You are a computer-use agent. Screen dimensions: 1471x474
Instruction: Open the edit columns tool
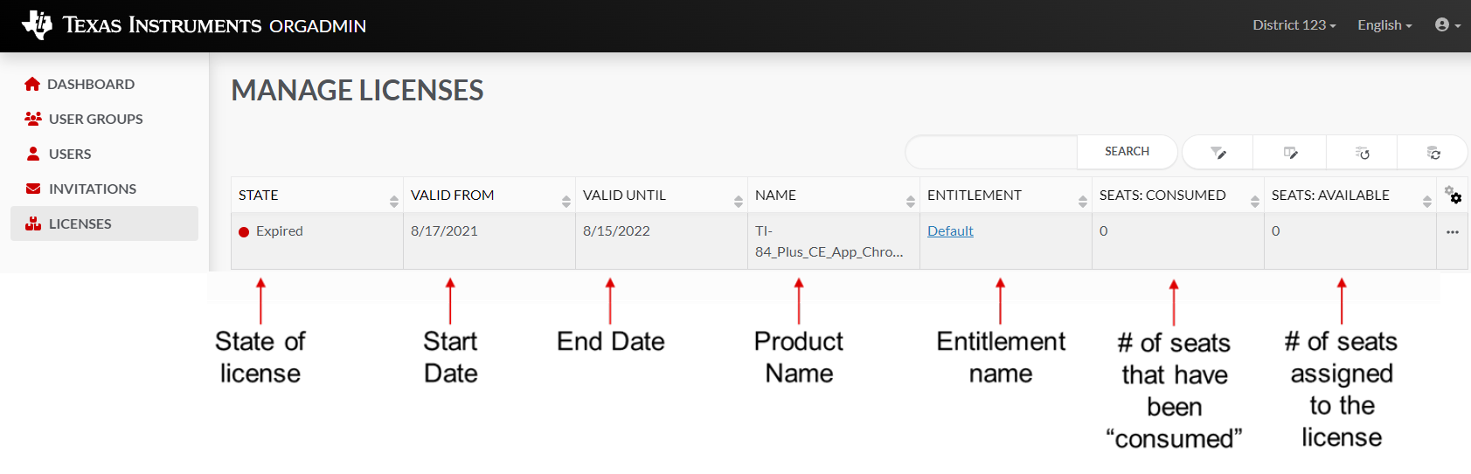pyautogui.click(x=1290, y=153)
